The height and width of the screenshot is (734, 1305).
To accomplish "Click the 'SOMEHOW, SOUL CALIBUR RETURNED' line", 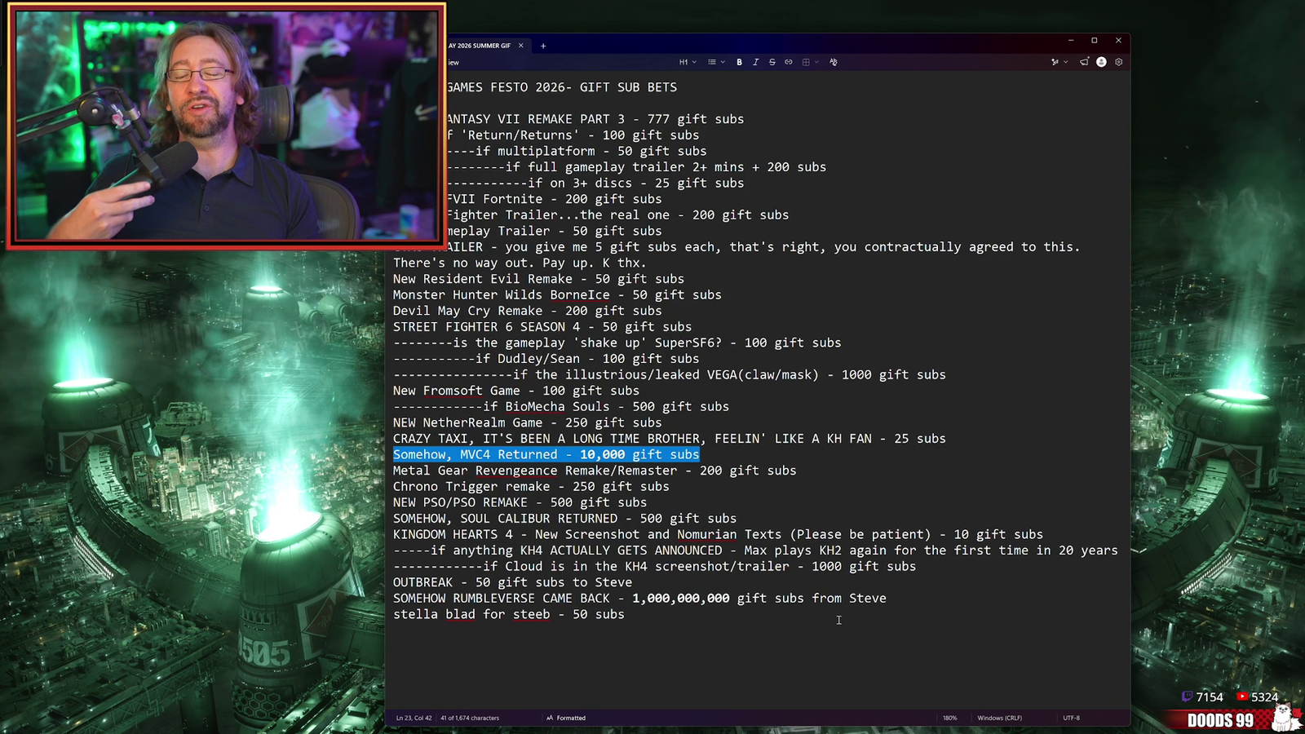I will coord(564,519).
